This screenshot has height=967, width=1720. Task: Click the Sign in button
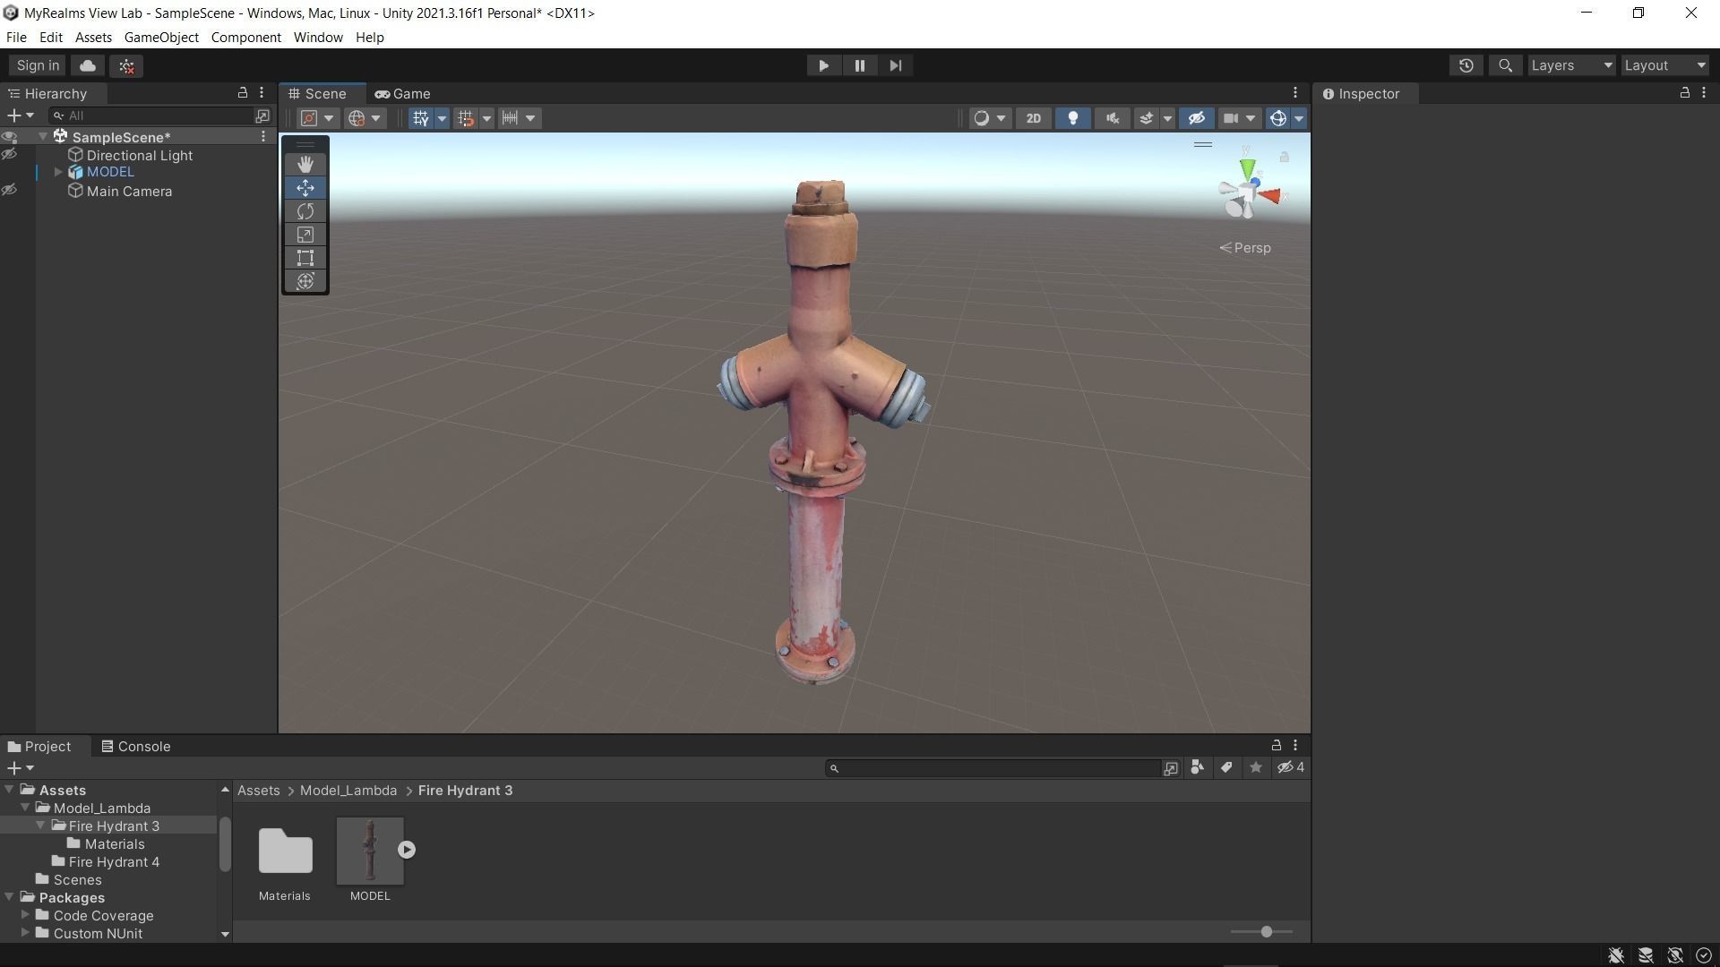(38, 65)
